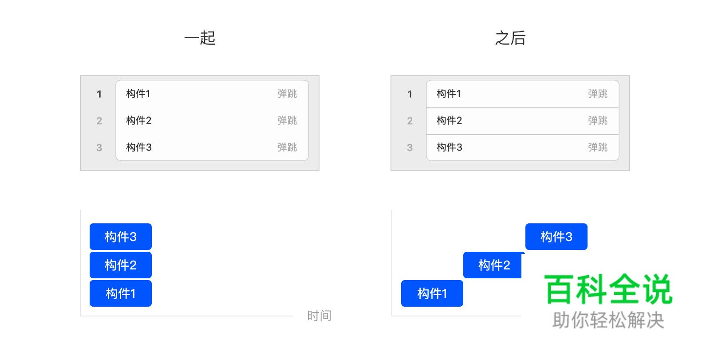Viewport: 710px width, 351px height.
Task: Open 弹跳 settings for 构件2 in the left panel
Action: [287, 121]
